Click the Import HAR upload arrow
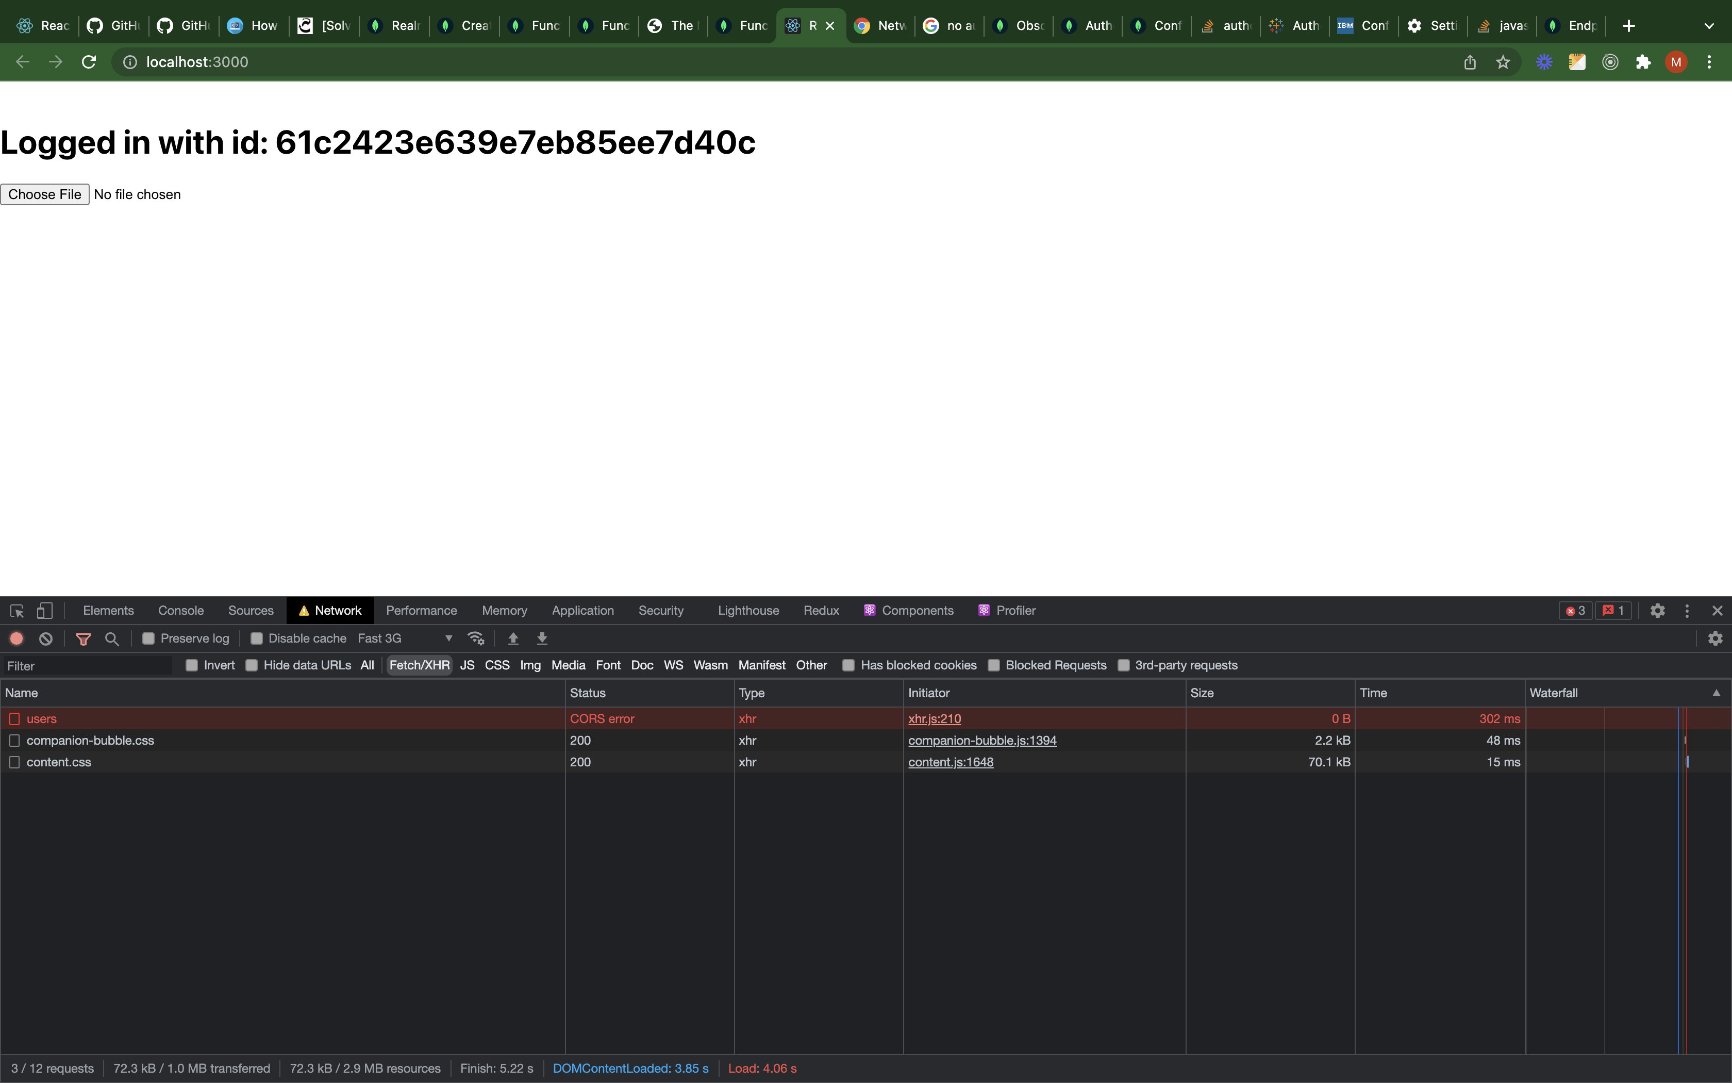 [513, 638]
